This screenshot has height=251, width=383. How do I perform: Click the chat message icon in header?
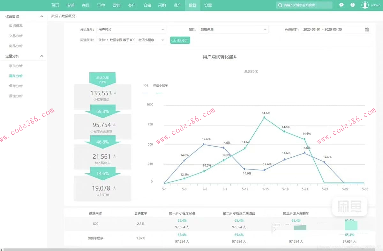[342, 5]
